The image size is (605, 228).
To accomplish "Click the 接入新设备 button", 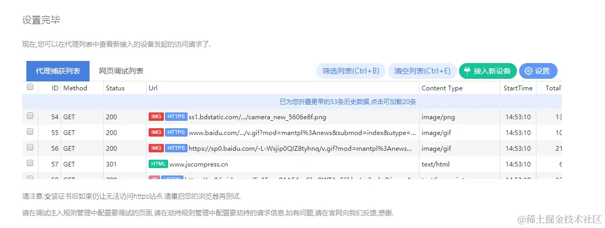I will tap(487, 71).
